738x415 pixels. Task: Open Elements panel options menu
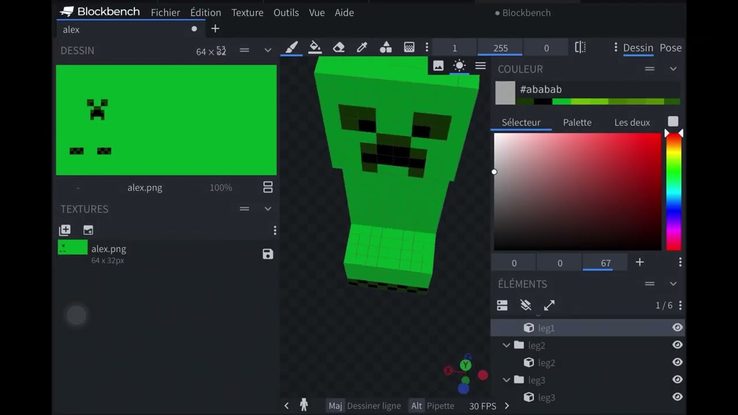(680, 305)
